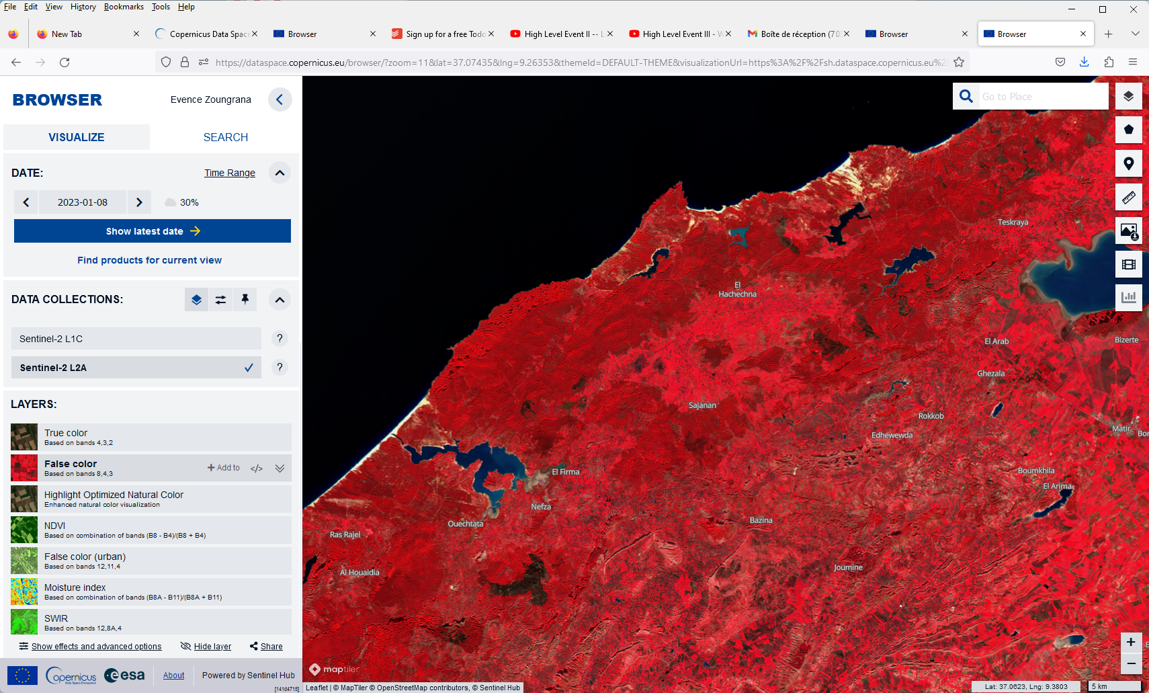Open Show effects and advanced options

coord(90,647)
